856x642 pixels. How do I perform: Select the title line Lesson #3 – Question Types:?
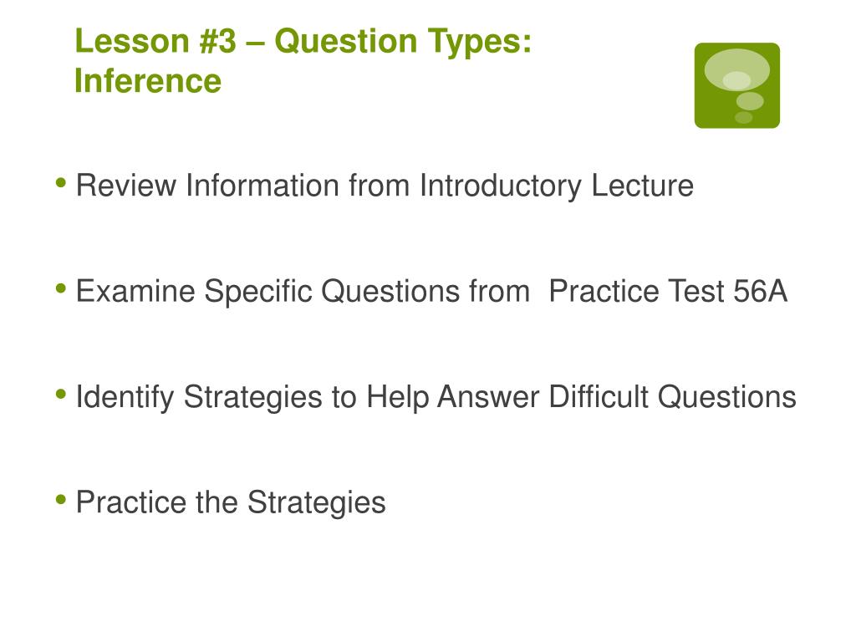click(x=303, y=42)
